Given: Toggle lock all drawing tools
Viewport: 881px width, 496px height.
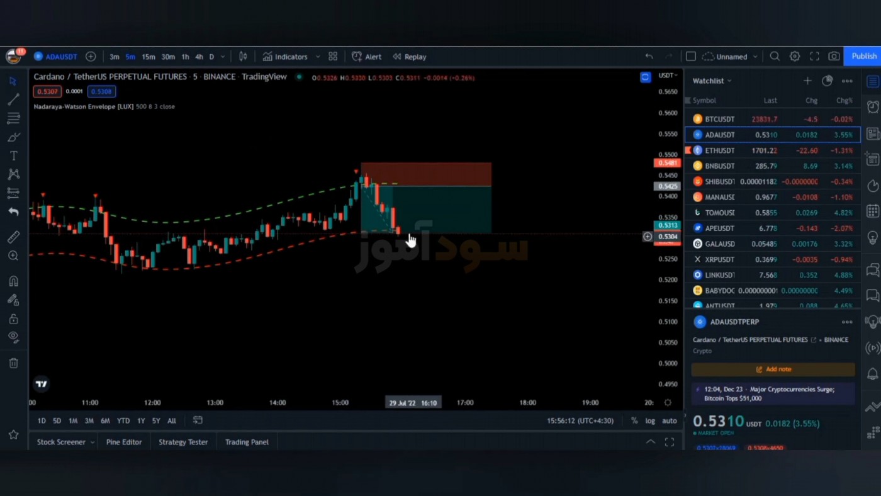Looking at the screenshot, I should [x=13, y=319].
